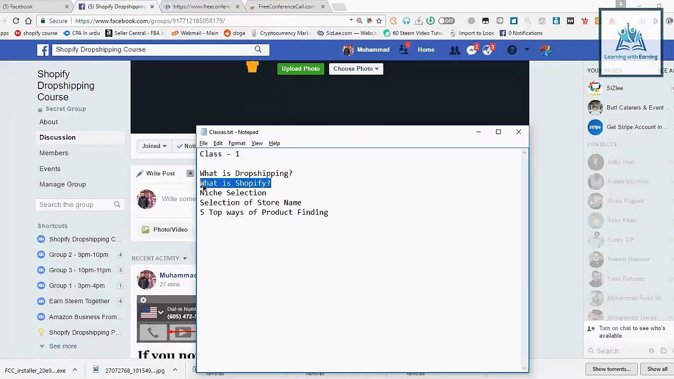Click Show torrents button

coord(611,369)
